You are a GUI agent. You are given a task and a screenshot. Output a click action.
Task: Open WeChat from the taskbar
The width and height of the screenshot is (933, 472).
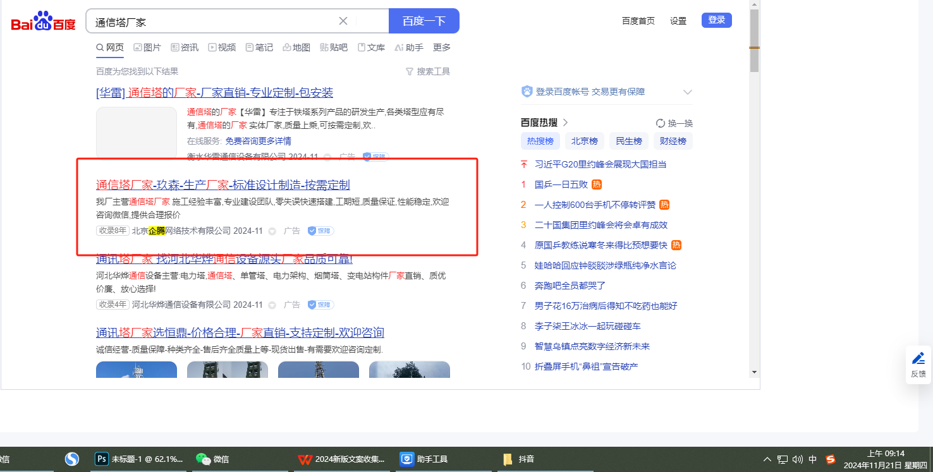(x=203, y=459)
